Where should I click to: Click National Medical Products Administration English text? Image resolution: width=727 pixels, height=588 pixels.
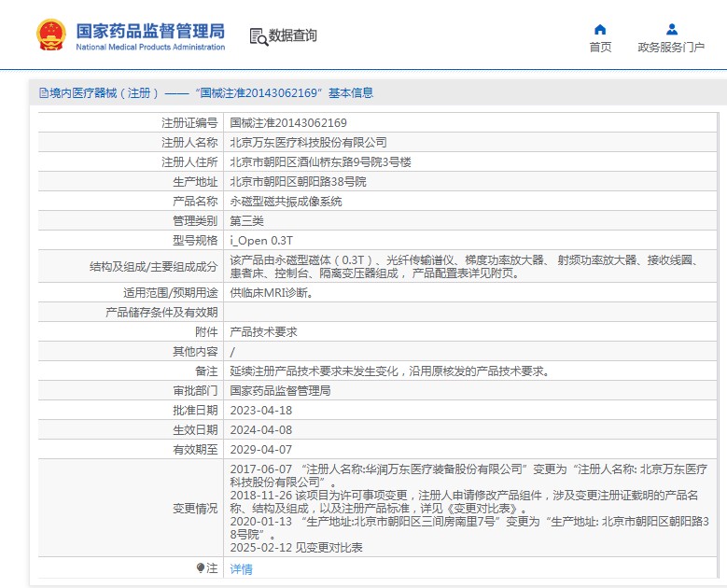click(150, 47)
